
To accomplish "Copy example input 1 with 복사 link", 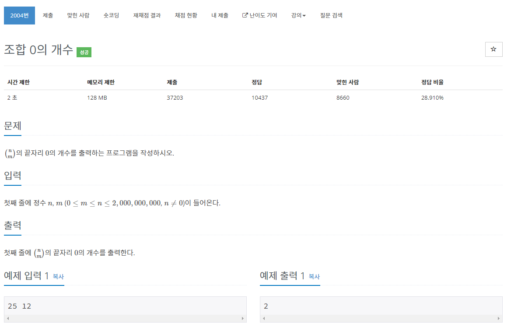I will tap(58, 277).
